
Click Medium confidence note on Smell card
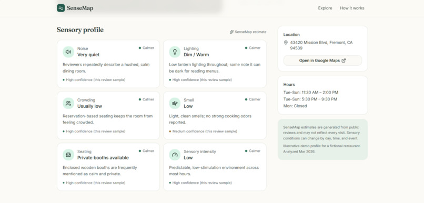pos(203,131)
